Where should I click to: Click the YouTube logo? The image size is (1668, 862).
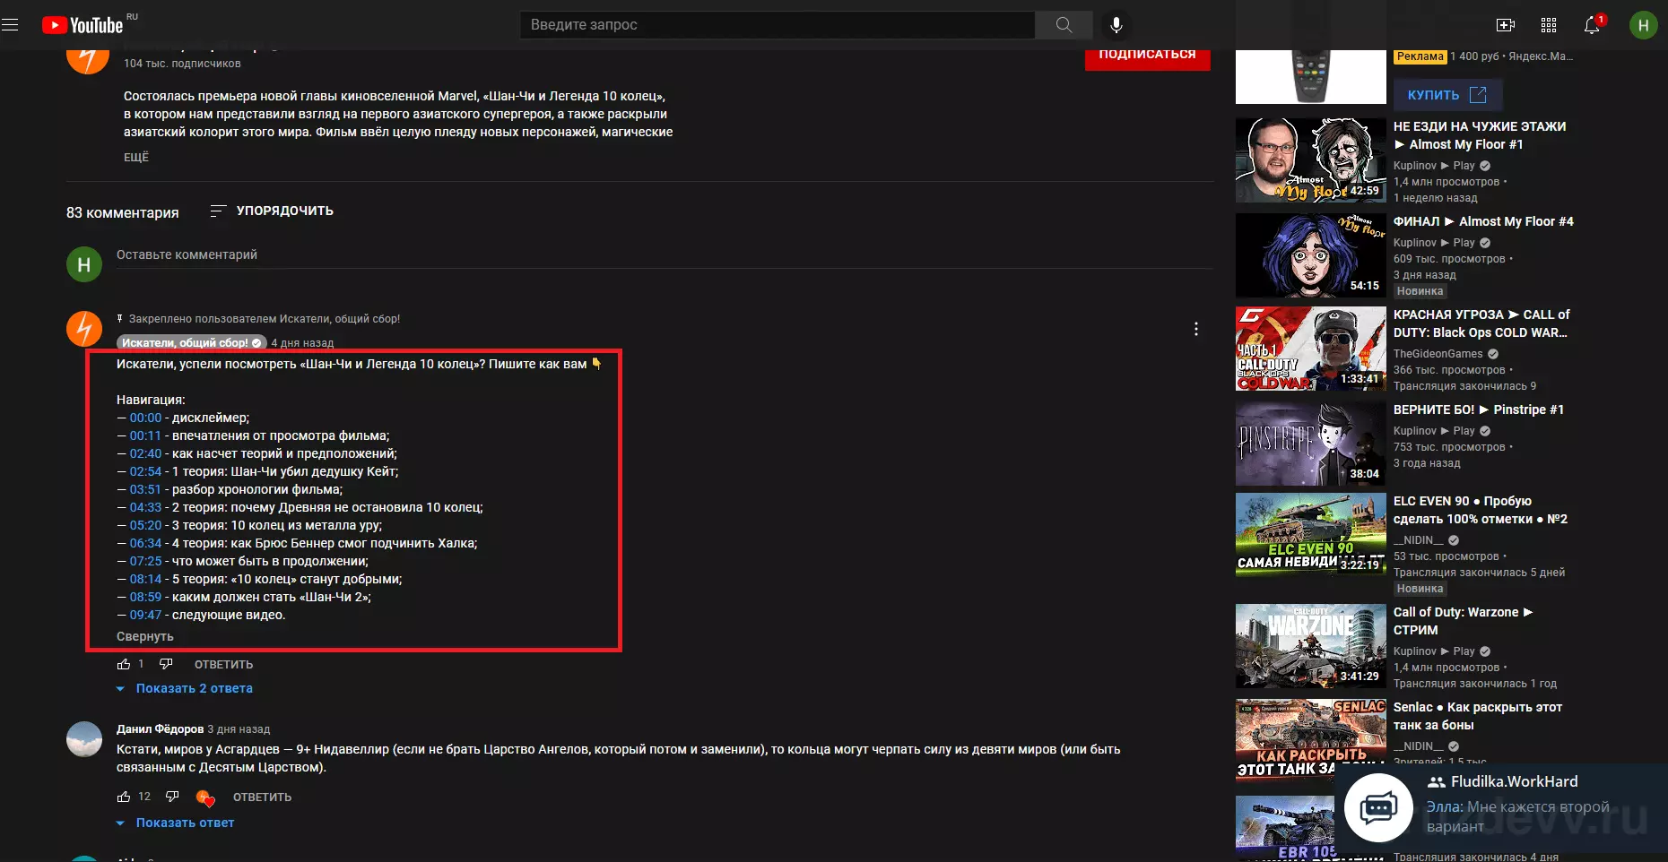(83, 25)
